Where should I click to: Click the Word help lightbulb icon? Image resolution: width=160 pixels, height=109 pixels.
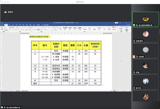coord(42,25)
